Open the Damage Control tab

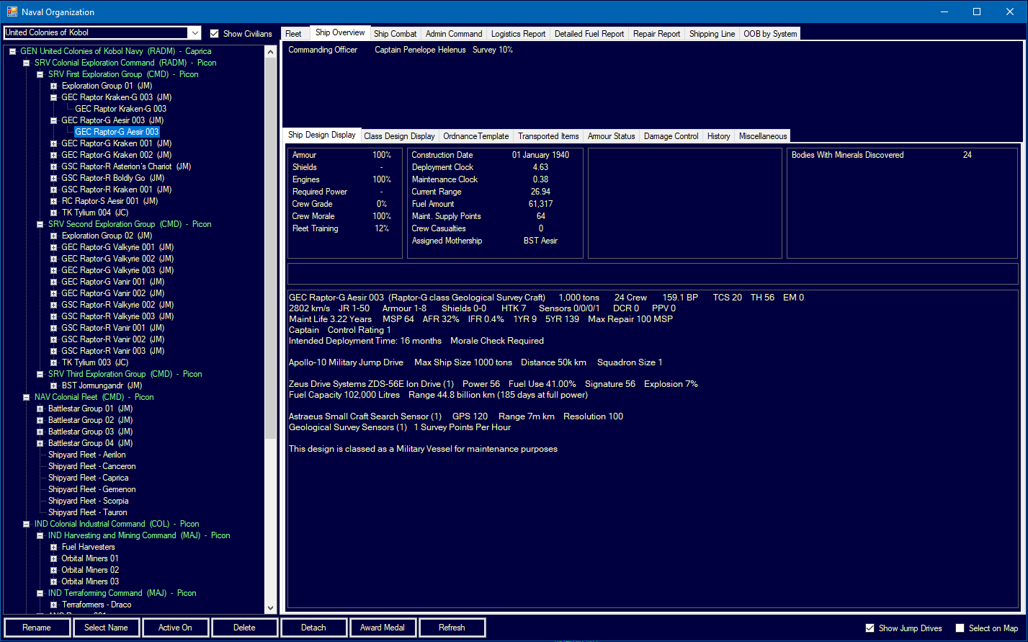(x=671, y=136)
